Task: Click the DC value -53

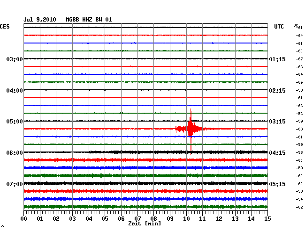Action: pyautogui.click(x=299, y=114)
